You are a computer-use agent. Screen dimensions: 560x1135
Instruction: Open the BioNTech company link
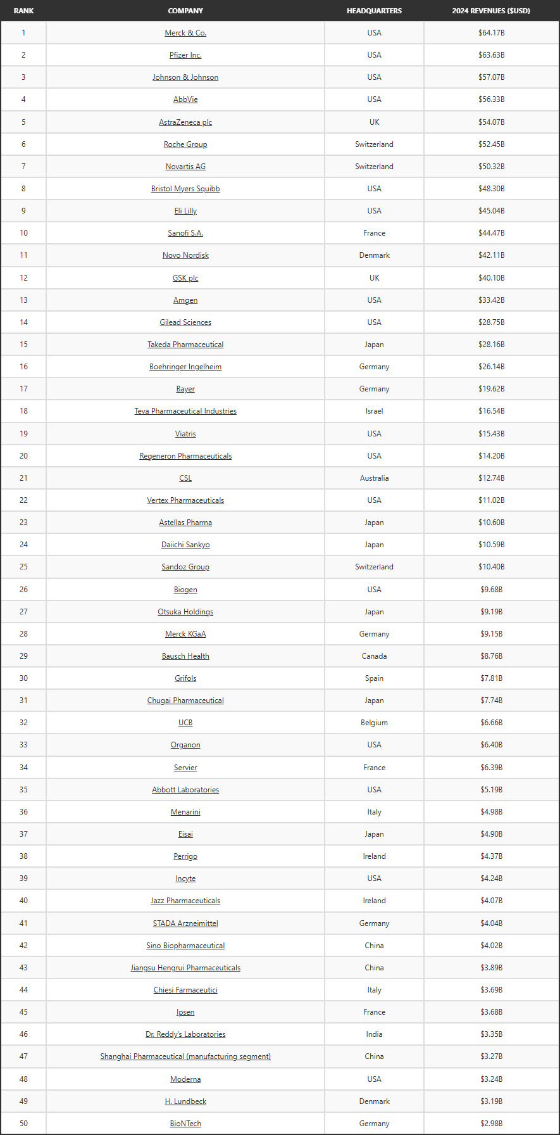click(185, 1124)
